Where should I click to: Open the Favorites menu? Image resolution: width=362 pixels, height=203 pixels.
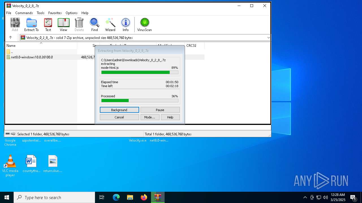[x=55, y=13]
